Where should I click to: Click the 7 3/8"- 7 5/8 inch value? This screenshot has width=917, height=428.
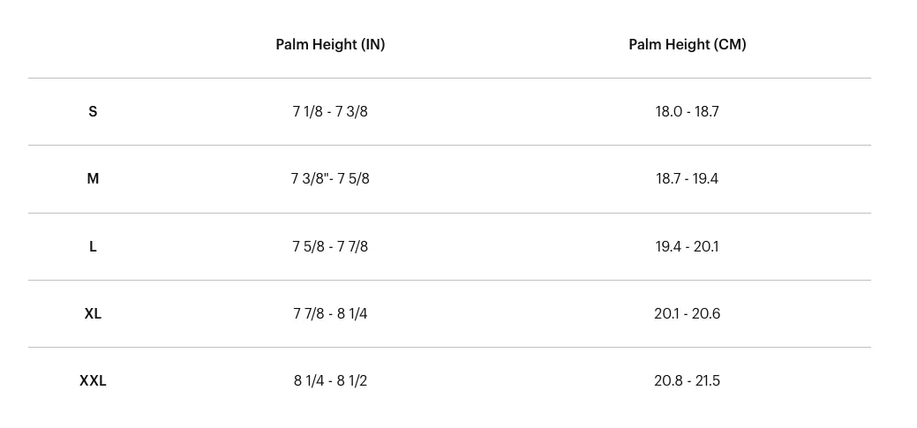330,179
